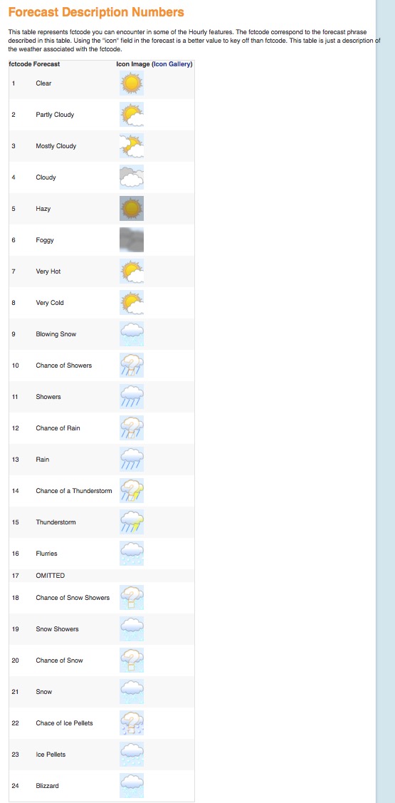Click the Chance of Rain icon
Screen dimensions: 395x803
pyautogui.click(x=132, y=428)
